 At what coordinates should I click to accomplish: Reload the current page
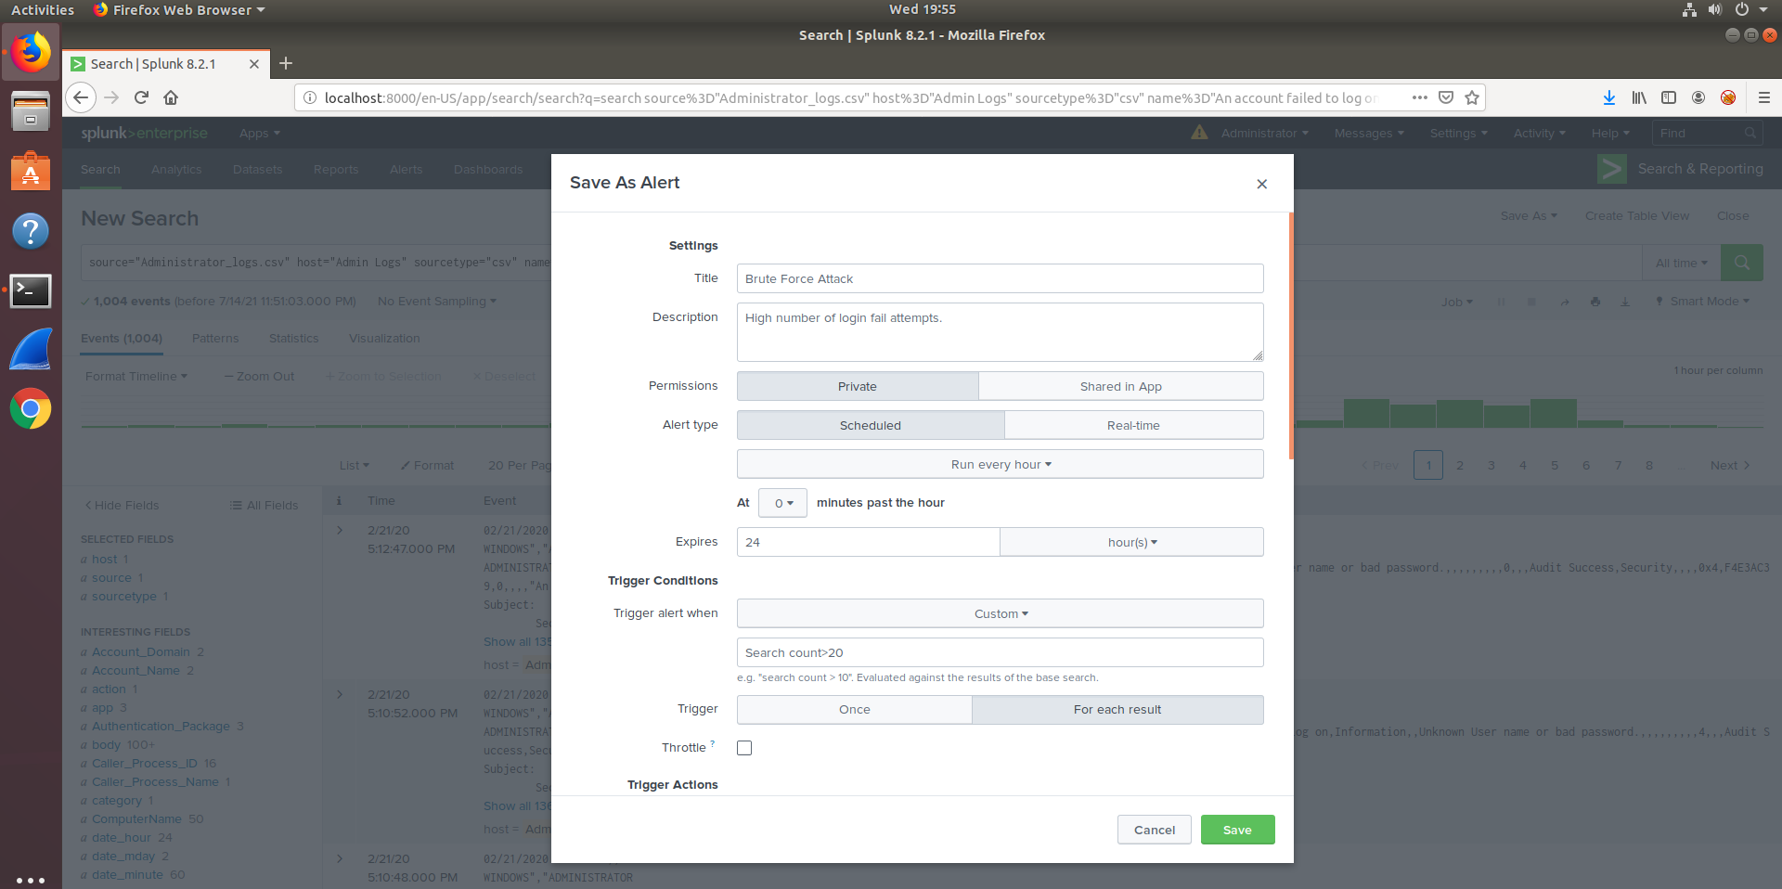(x=141, y=97)
